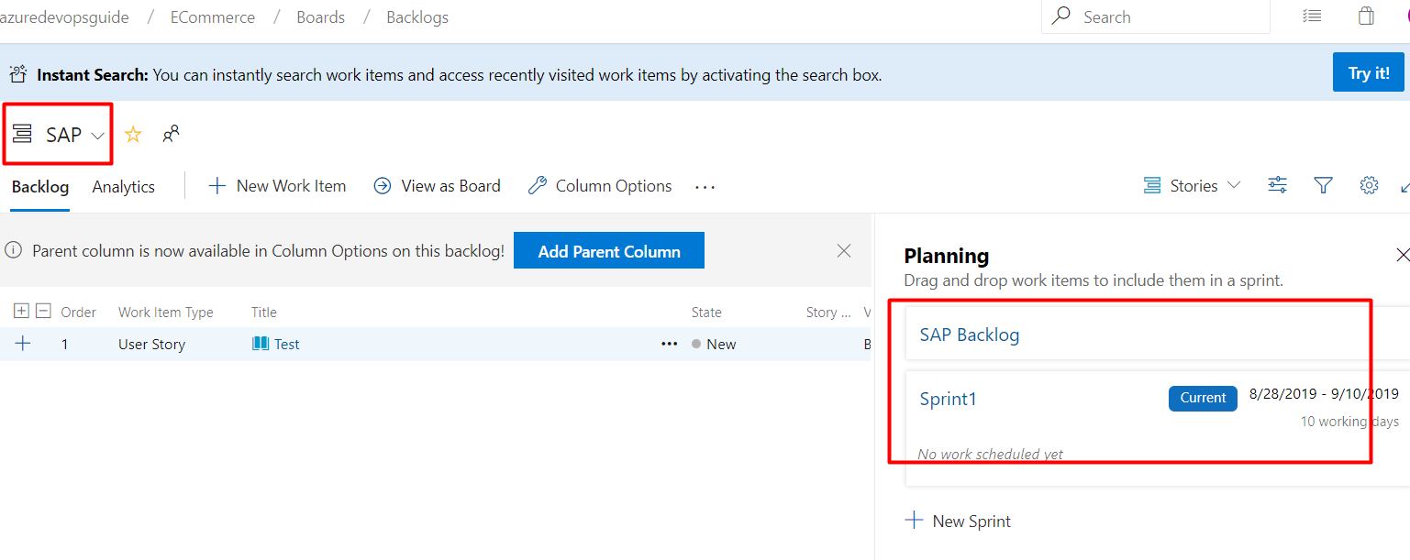
Task: Sort by State column header
Action: pyautogui.click(x=706, y=313)
